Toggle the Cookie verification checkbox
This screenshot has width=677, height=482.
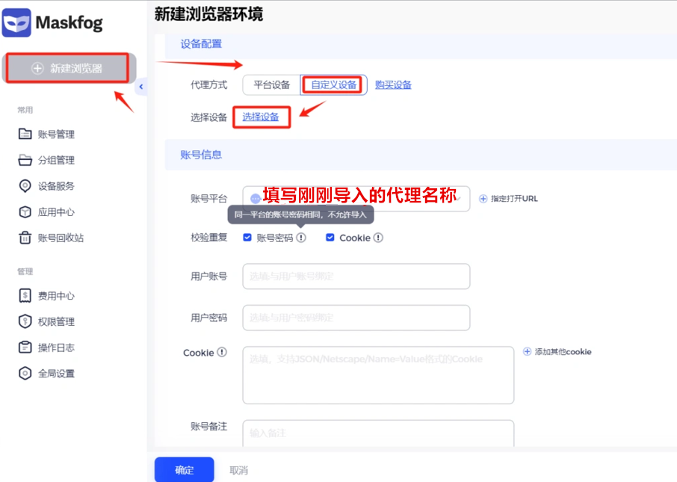click(329, 237)
